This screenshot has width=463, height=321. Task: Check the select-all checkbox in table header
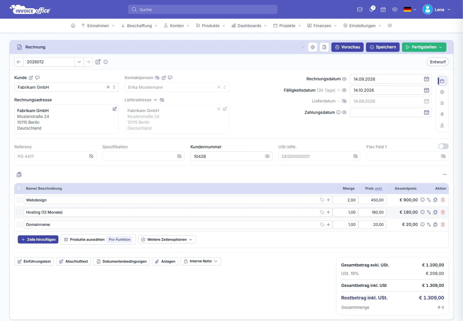coord(19,188)
